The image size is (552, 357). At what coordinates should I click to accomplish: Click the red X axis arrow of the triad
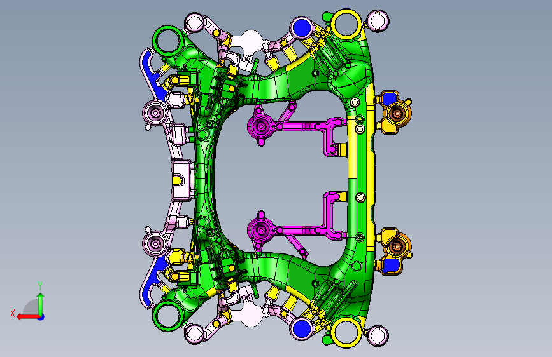(x=28, y=317)
